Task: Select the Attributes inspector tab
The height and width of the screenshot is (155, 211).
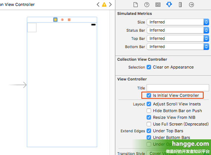Action: coord(169,5)
